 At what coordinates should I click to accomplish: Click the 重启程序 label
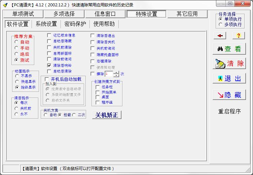(229, 112)
